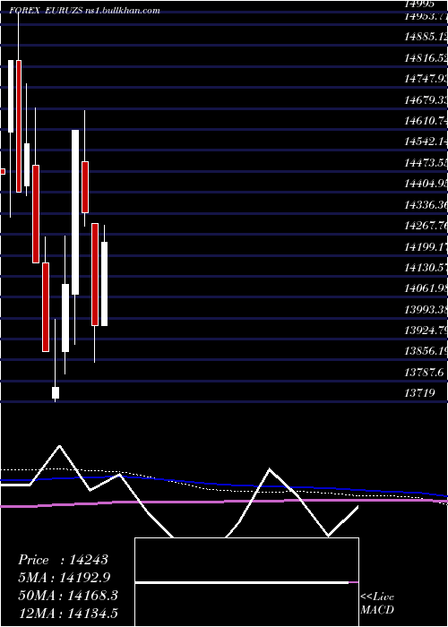Image resolution: width=448 pixels, height=627 pixels.
Task: Click the FOREX EURUZS ns1.bullkhan.com title text
Action: click(x=84, y=11)
